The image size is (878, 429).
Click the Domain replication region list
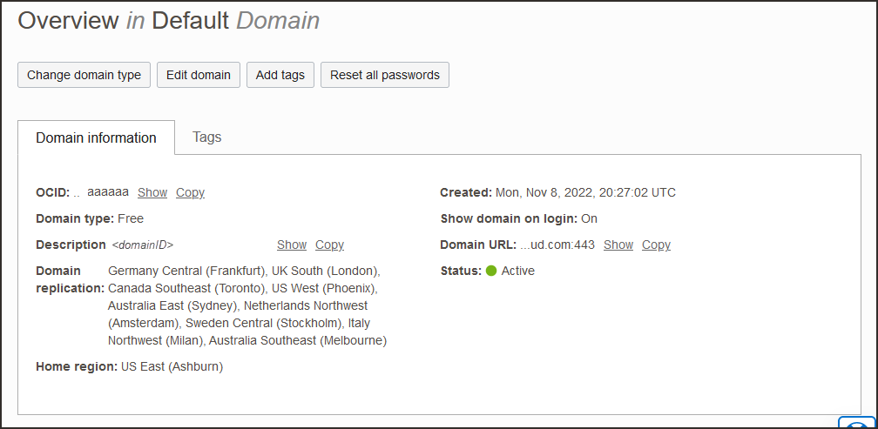tap(247, 305)
